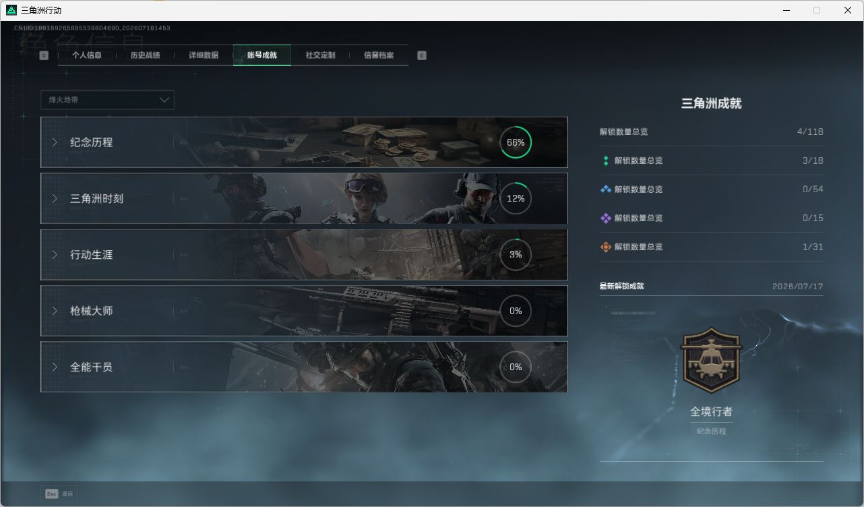The height and width of the screenshot is (507, 864).
Task: Click the 三角洲成就 heading
Action: pyautogui.click(x=712, y=103)
